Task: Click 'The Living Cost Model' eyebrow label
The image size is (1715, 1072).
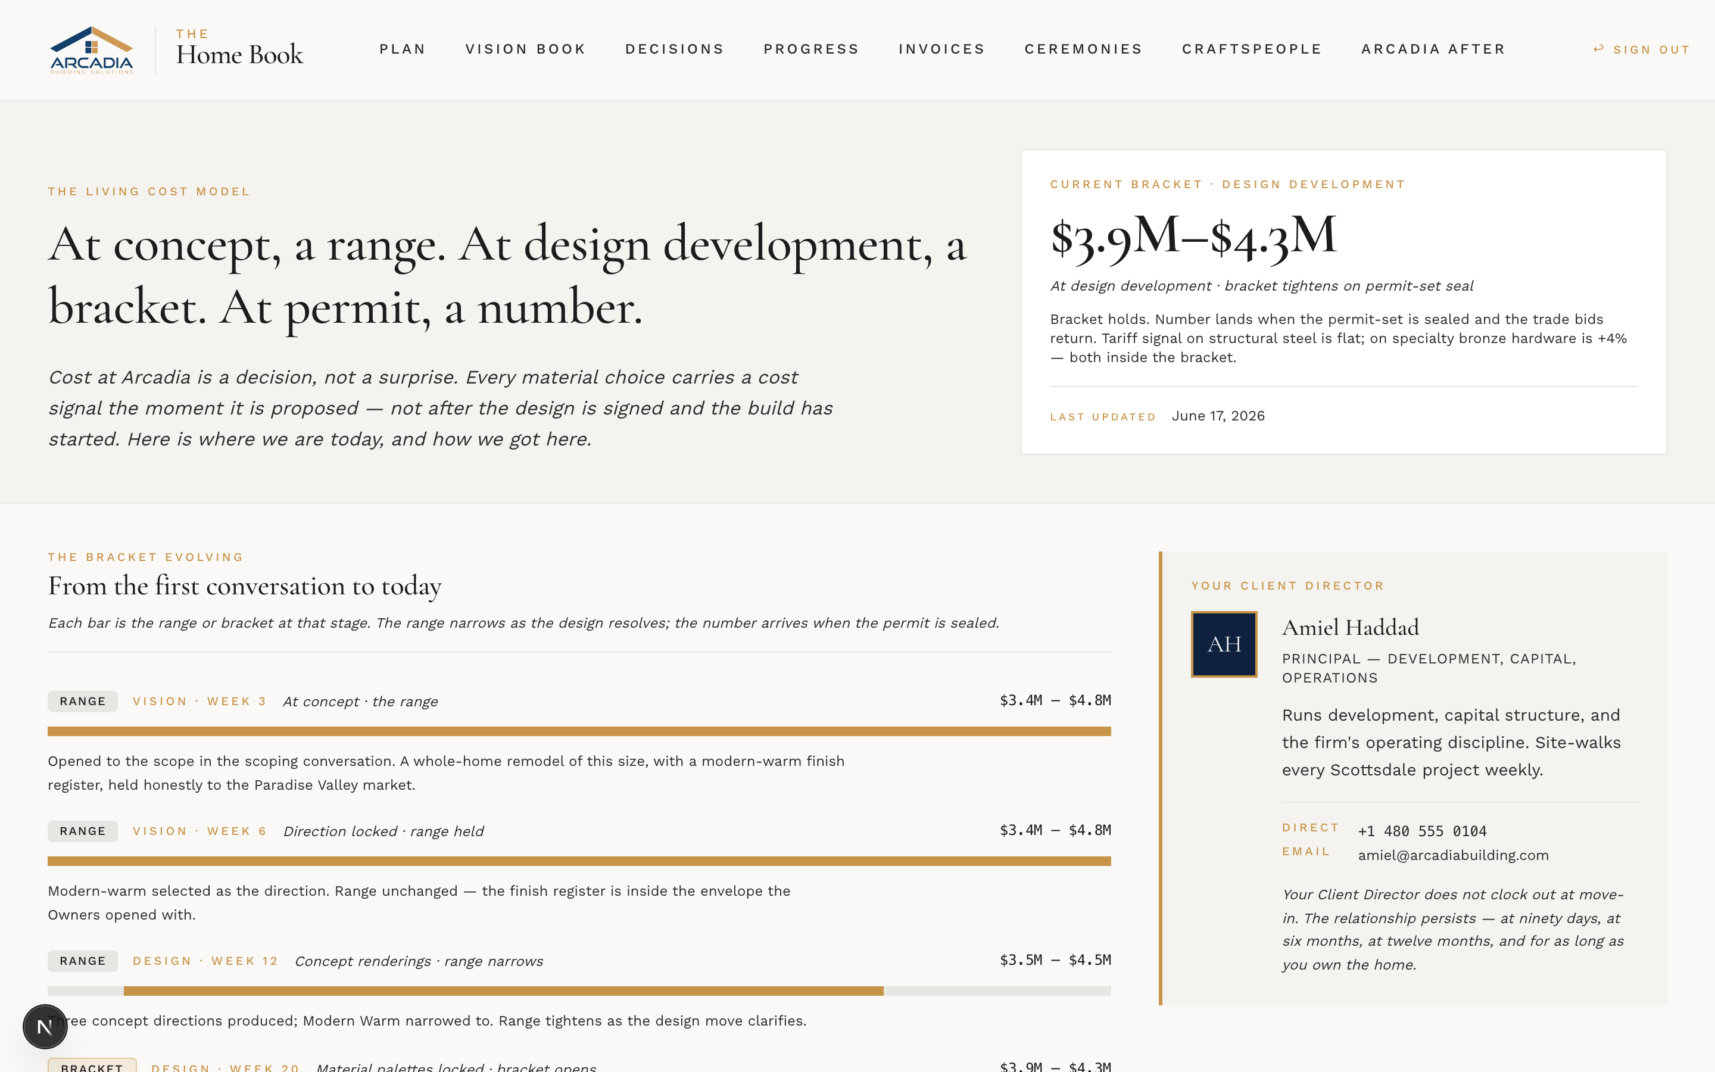Action: tap(149, 191)
